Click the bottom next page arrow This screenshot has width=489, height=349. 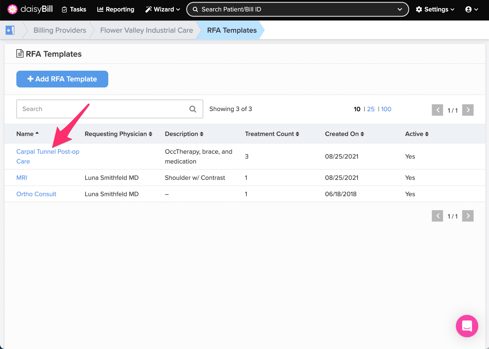tap(468, 216)
